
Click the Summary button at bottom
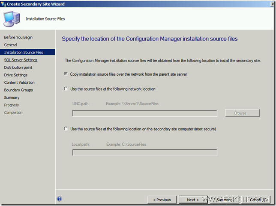[224, 200]
